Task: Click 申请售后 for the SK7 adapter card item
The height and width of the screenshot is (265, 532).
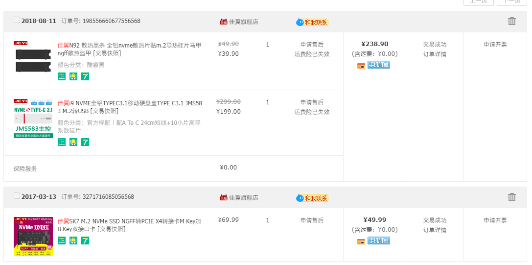Action: click(x=312, y=220)
